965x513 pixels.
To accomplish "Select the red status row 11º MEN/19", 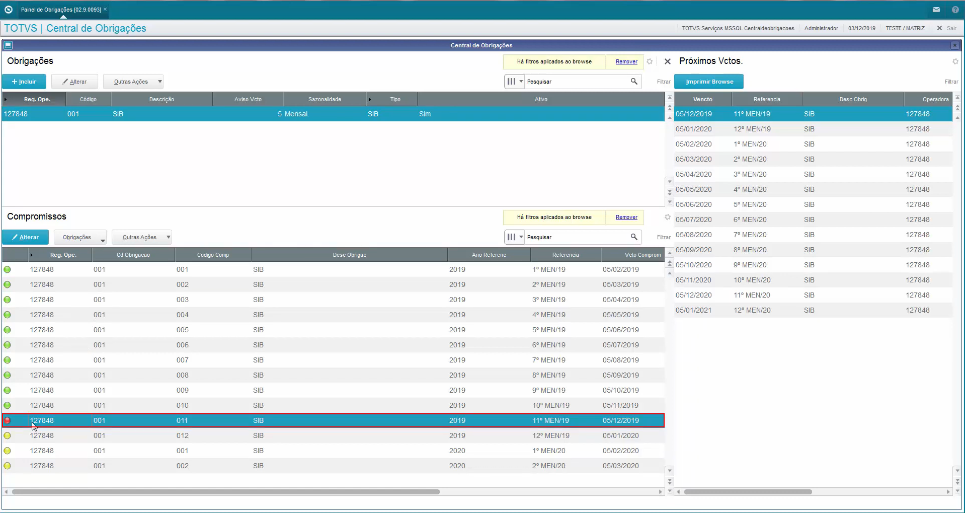I will click(x=333, y=420).
